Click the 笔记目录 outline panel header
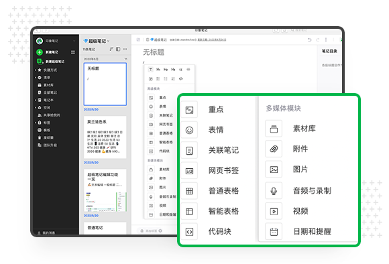The image size is (389, 264). tap(329, 51)
